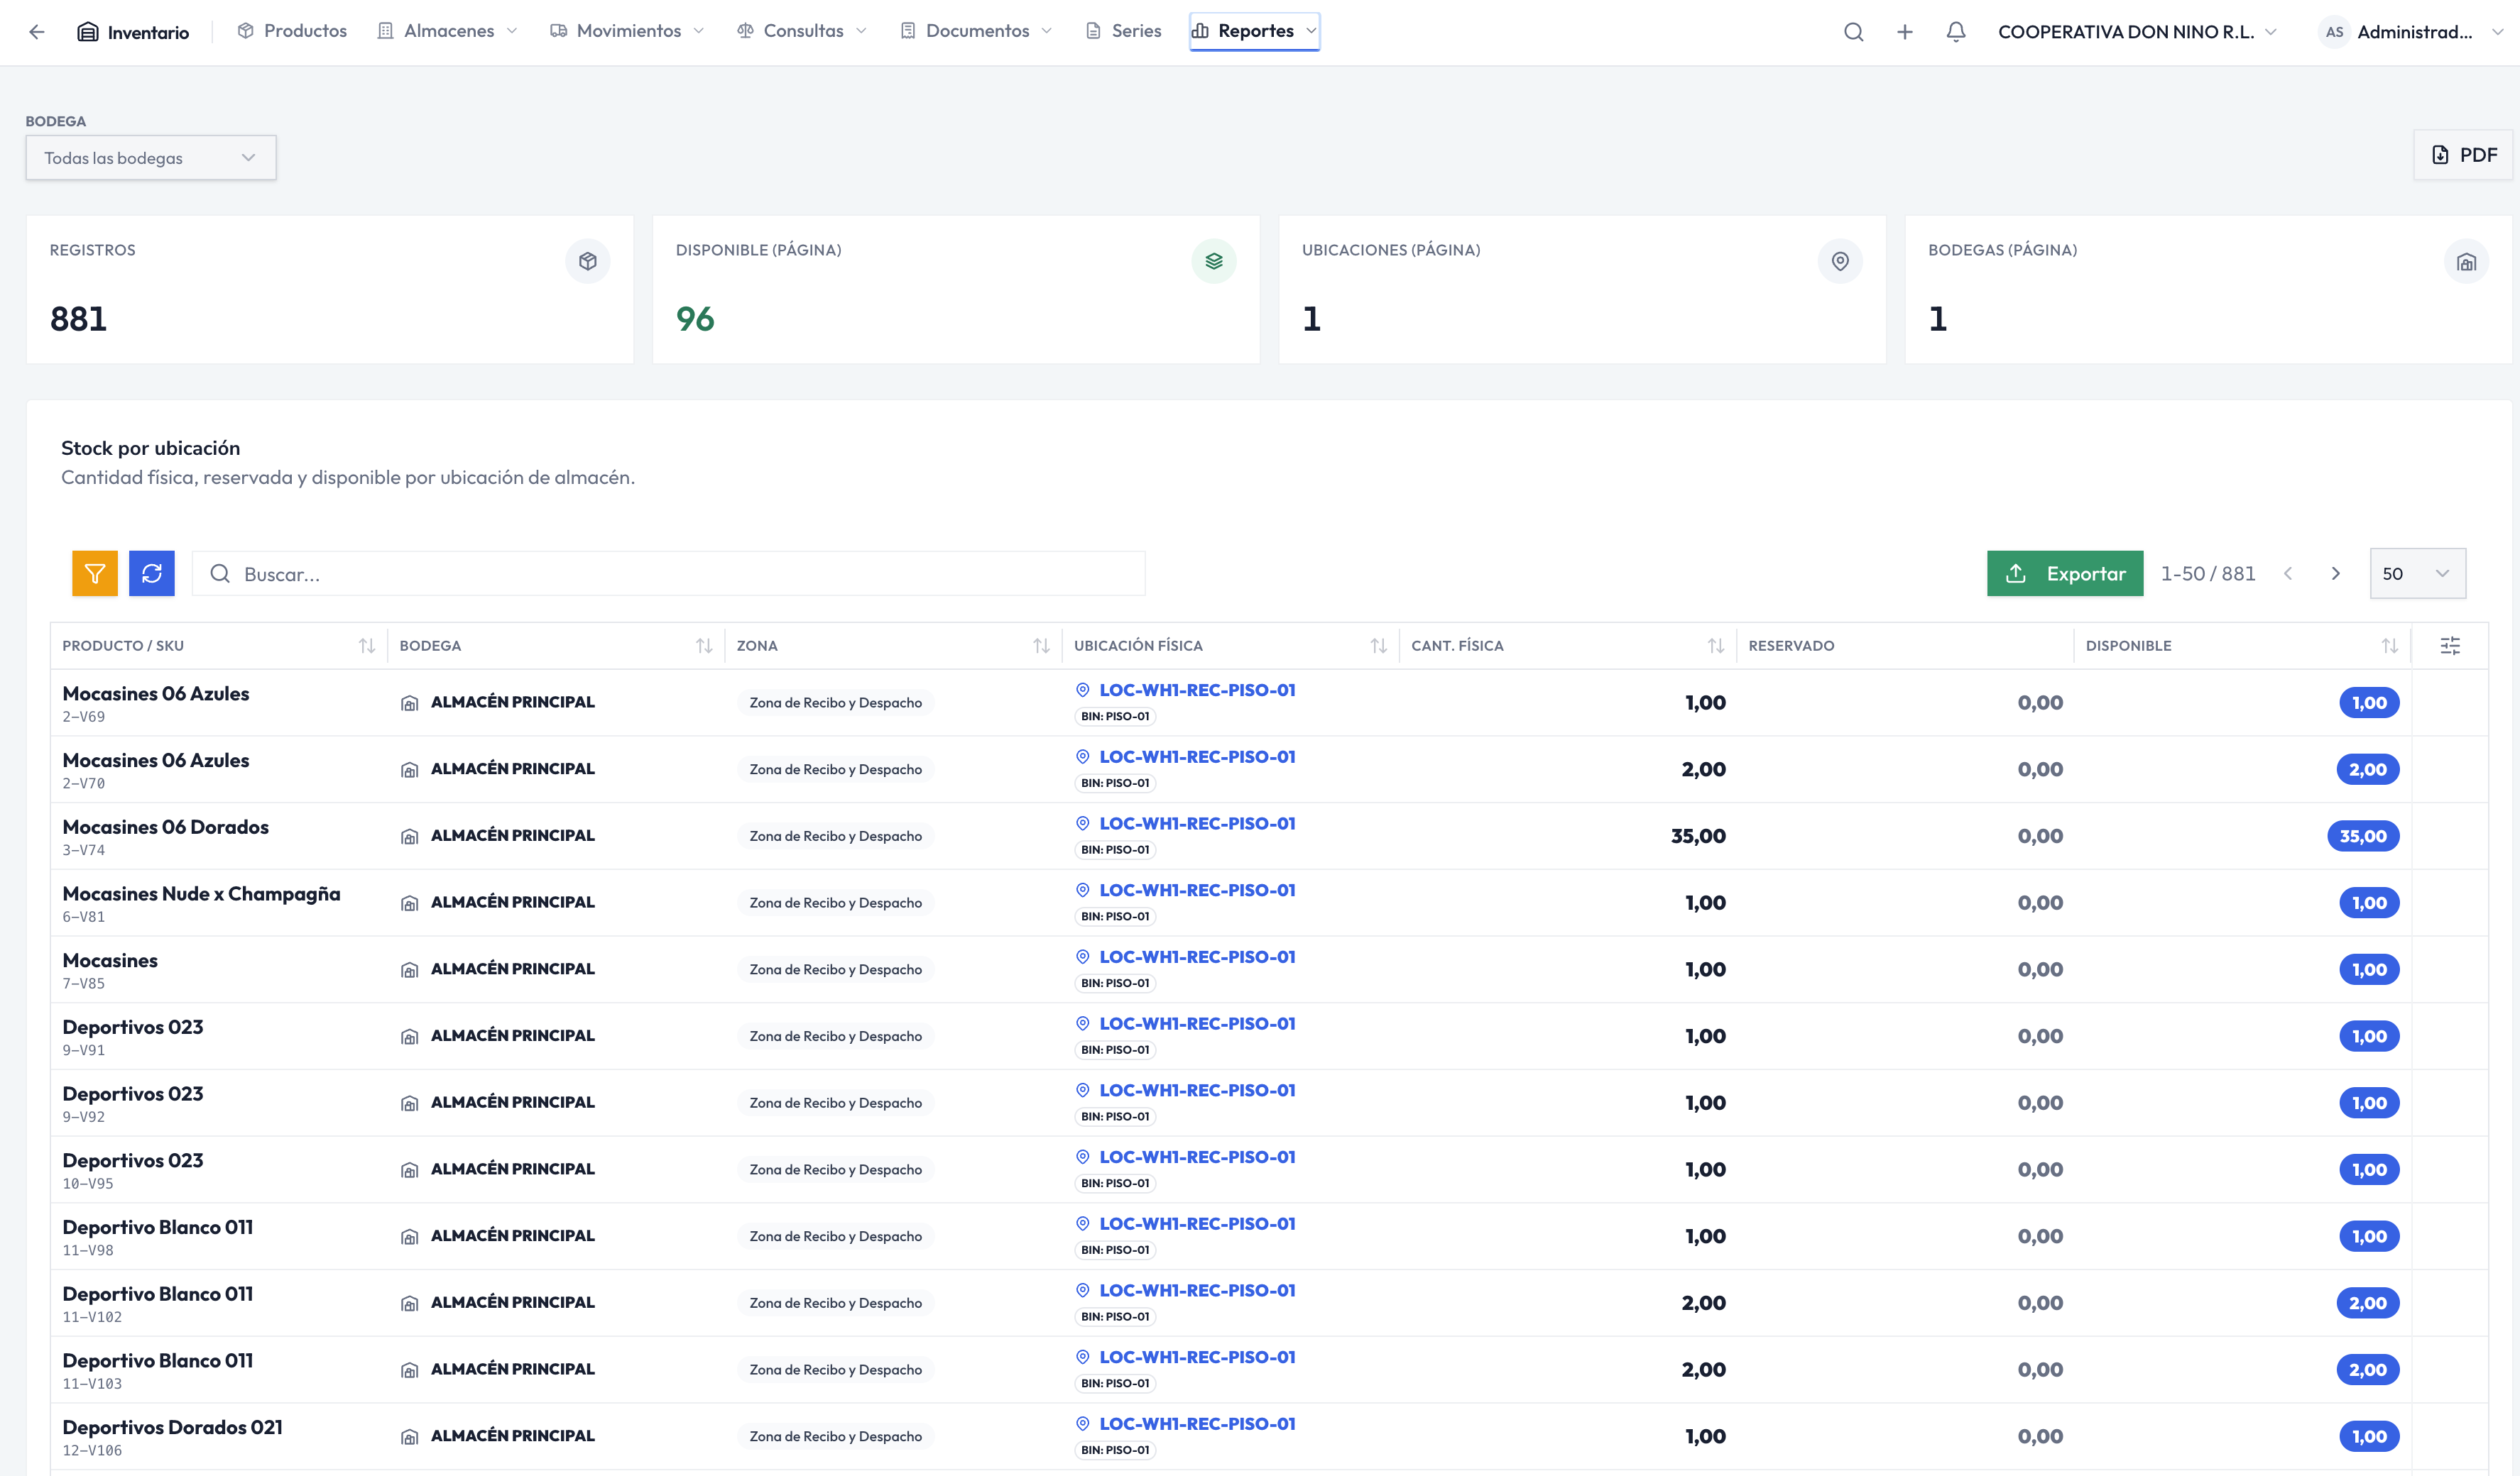Open the Series menu item
This screenshot has height=1476, width=2520.
[1124, 31]
